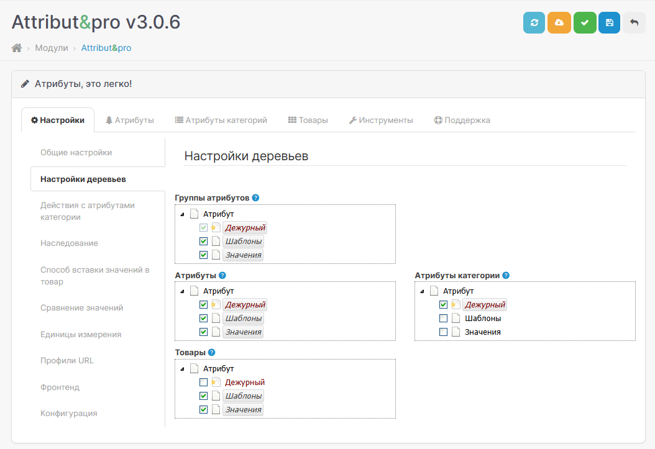Open help tooltip next to Группы атрибутов
This screenshot has height=449, width=655.
(255, 198)
